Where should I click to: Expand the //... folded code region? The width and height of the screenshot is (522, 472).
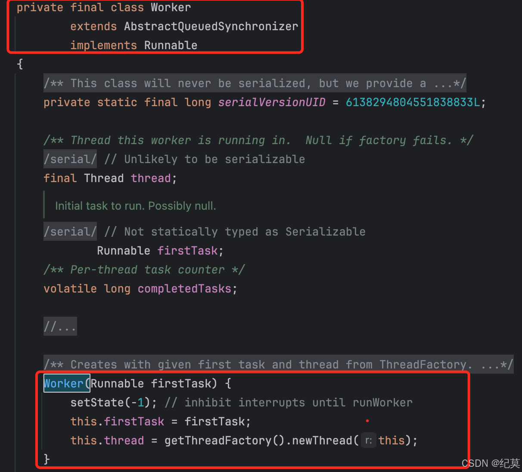(x=60, y=326)
